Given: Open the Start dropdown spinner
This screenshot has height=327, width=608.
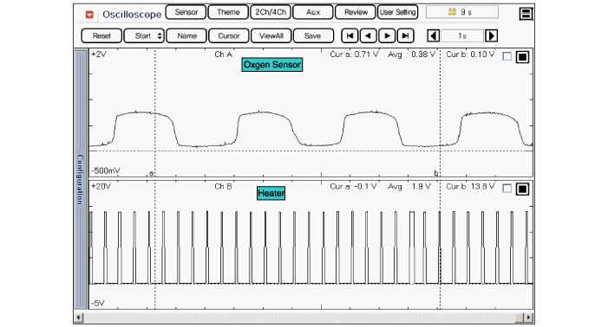Looking at the screenshot, I should (160, 36).
